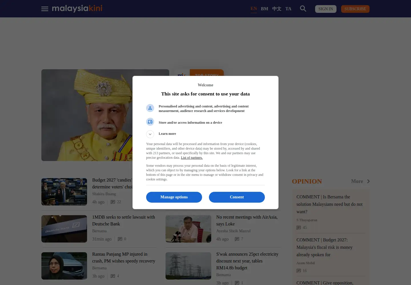Open headline 1MDB seeks to settle lawsuit
The height and width of the screenshot is (285, 411).
(x=124, y=221)
